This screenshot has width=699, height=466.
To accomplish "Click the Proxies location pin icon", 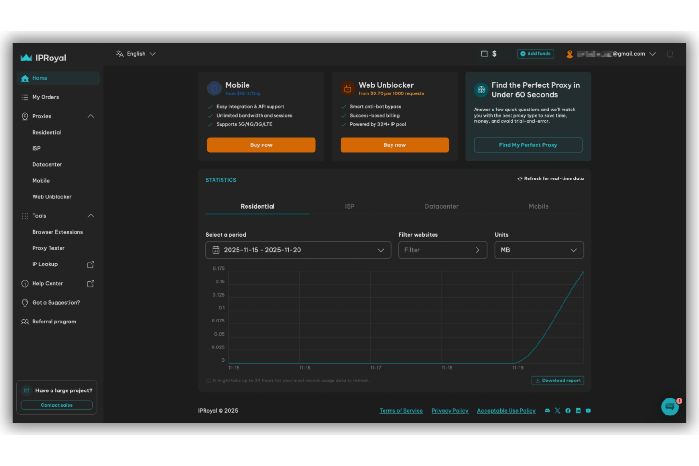I will [x=25, y=116].
